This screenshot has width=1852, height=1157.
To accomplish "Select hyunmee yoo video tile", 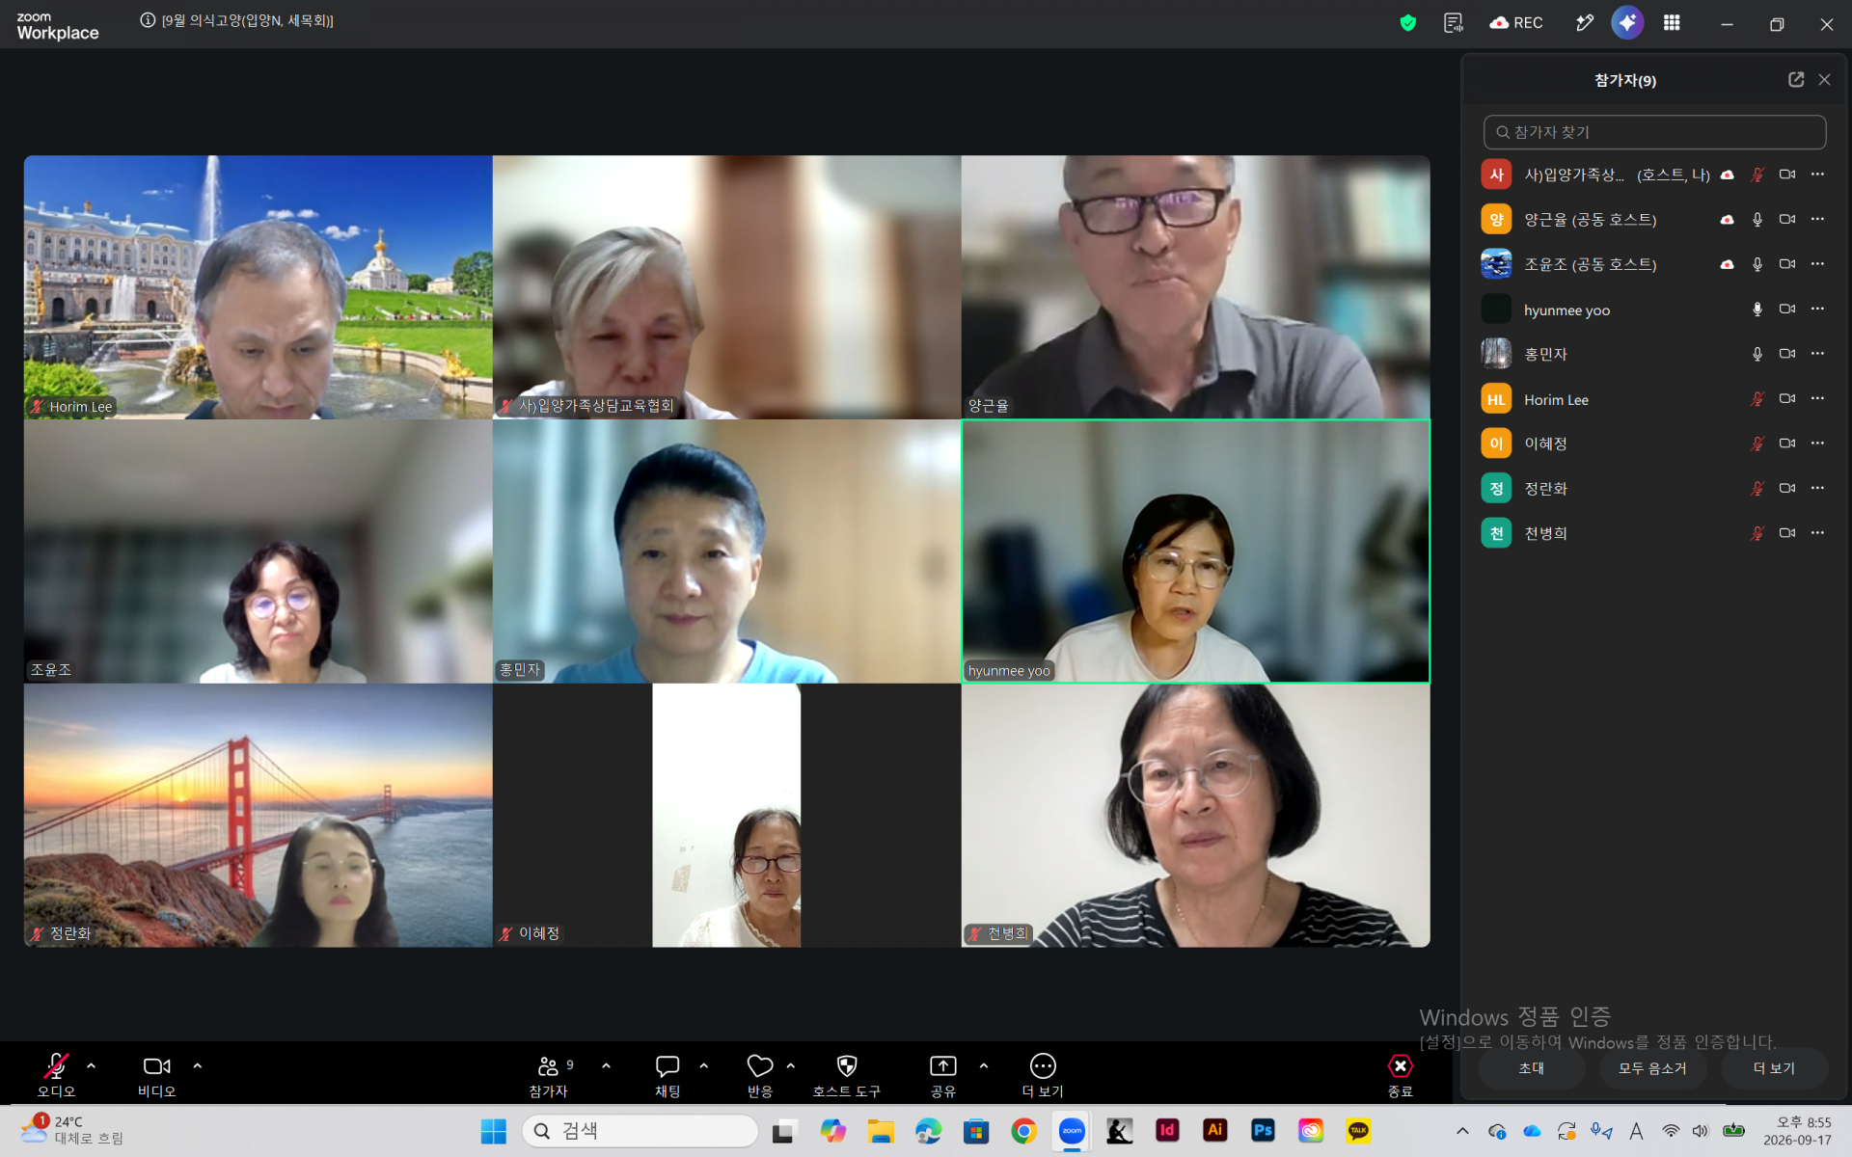I will pyautogui.click(x=1195, y=552).
